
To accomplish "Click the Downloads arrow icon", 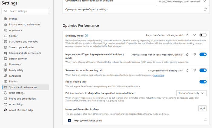I will [5, 64].
